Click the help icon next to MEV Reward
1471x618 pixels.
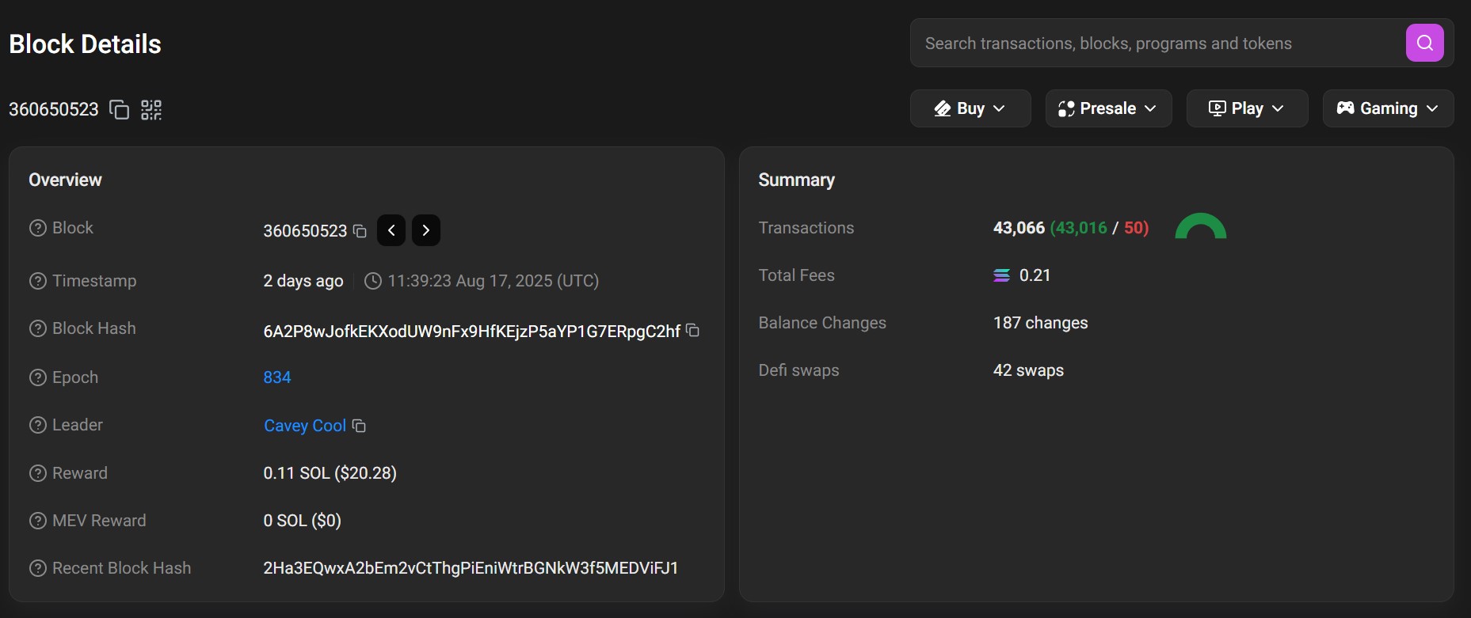(x=36, y=520)
